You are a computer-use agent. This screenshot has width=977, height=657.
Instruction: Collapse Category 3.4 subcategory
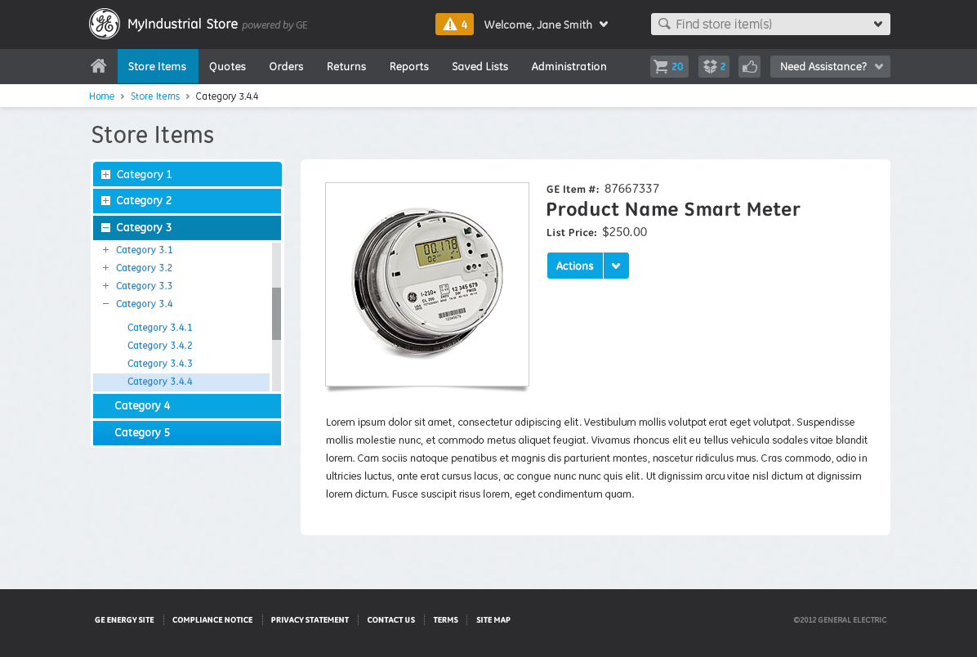click(x=105, y=303)
